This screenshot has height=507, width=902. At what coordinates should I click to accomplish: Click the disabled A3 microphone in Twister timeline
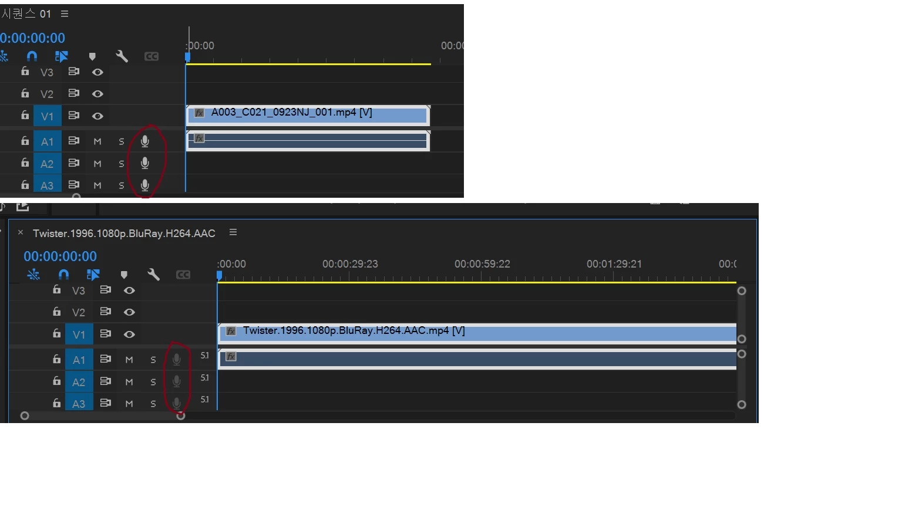177,404
